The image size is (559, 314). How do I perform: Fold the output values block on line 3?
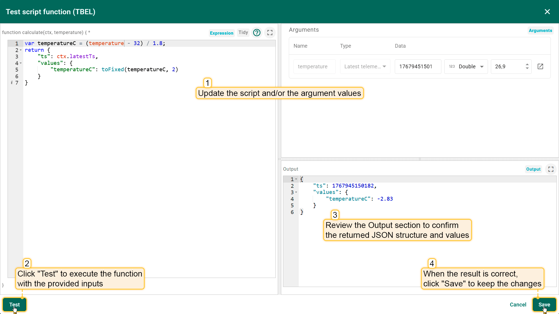click(x=296, y=192)
